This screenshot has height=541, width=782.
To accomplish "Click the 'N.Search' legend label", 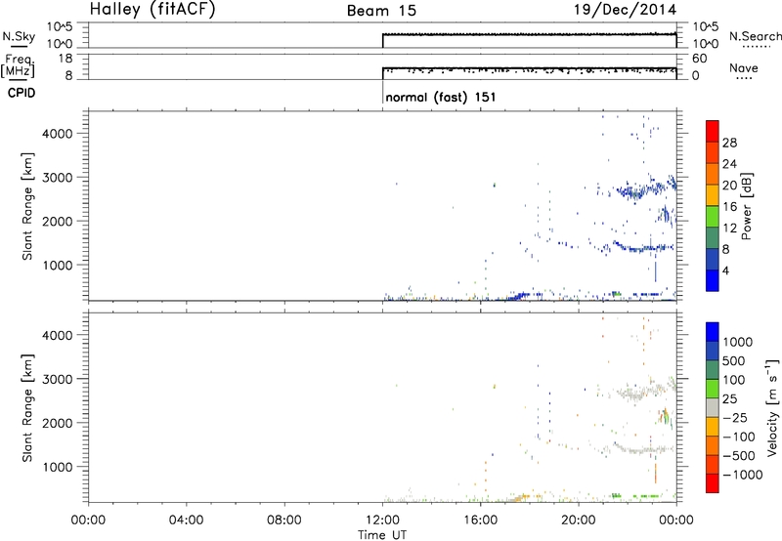I will click(755, 36).
